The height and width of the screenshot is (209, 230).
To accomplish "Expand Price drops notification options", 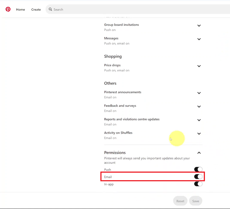I will [x=199, y=66].
